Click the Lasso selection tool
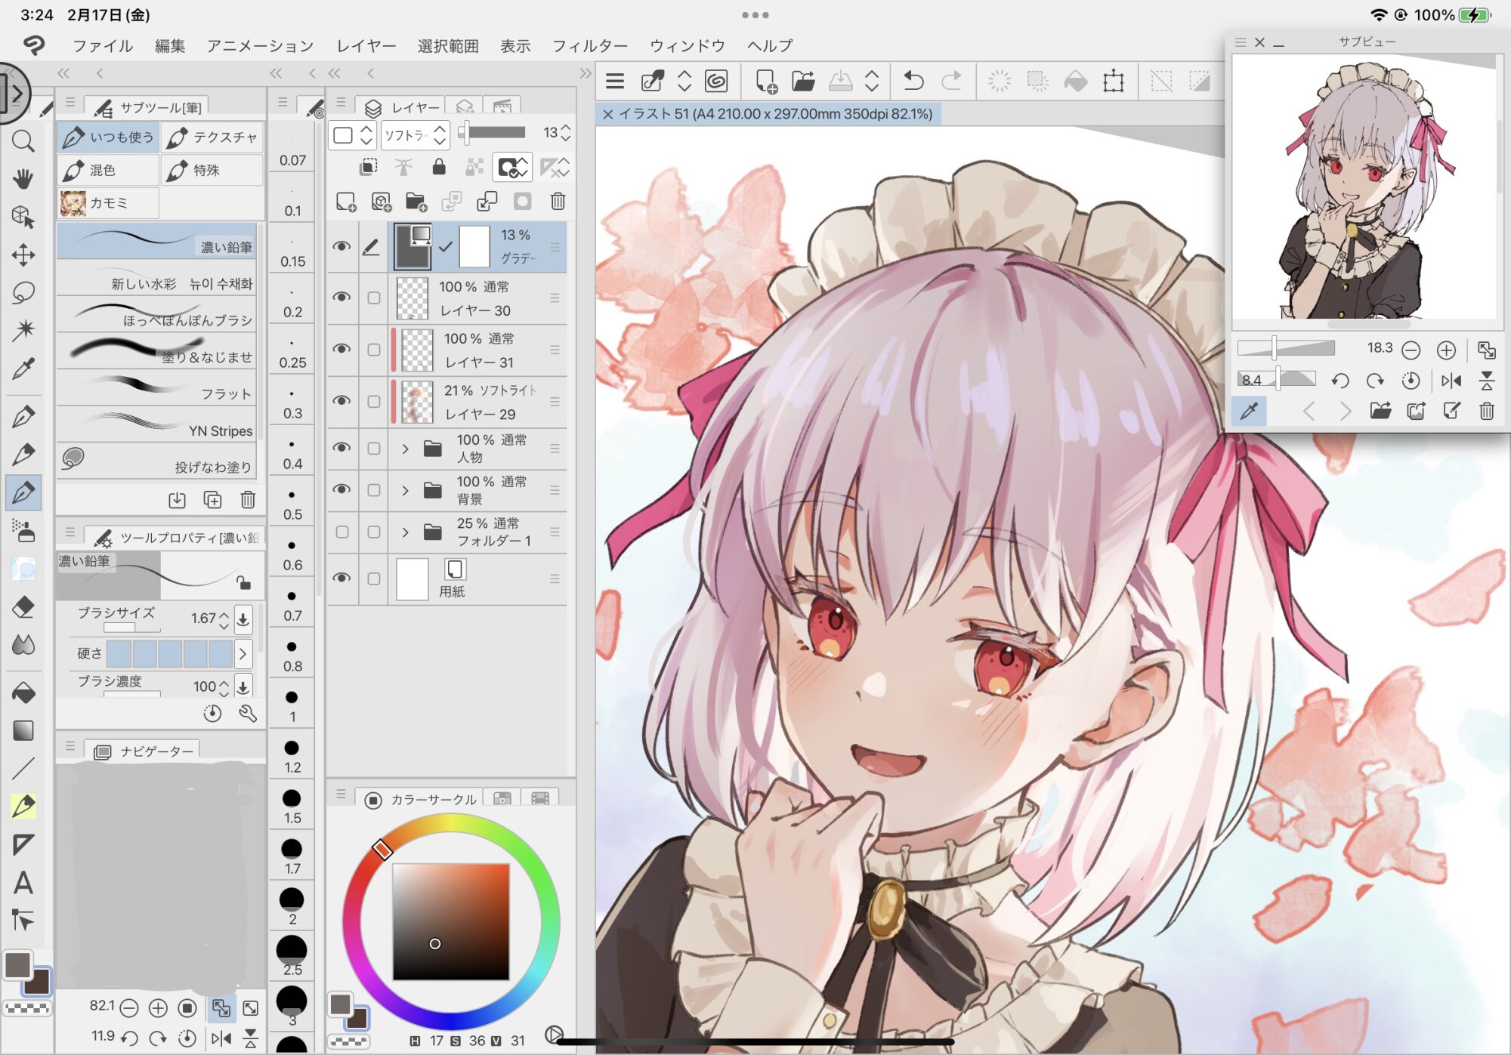The image size is (1511, 1055). [x=23, y=292]
